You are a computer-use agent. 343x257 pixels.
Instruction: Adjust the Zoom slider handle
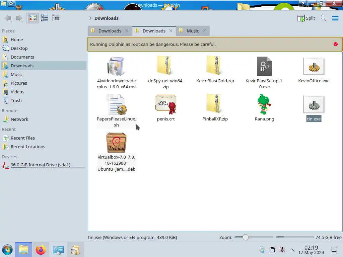click(246, 237)
